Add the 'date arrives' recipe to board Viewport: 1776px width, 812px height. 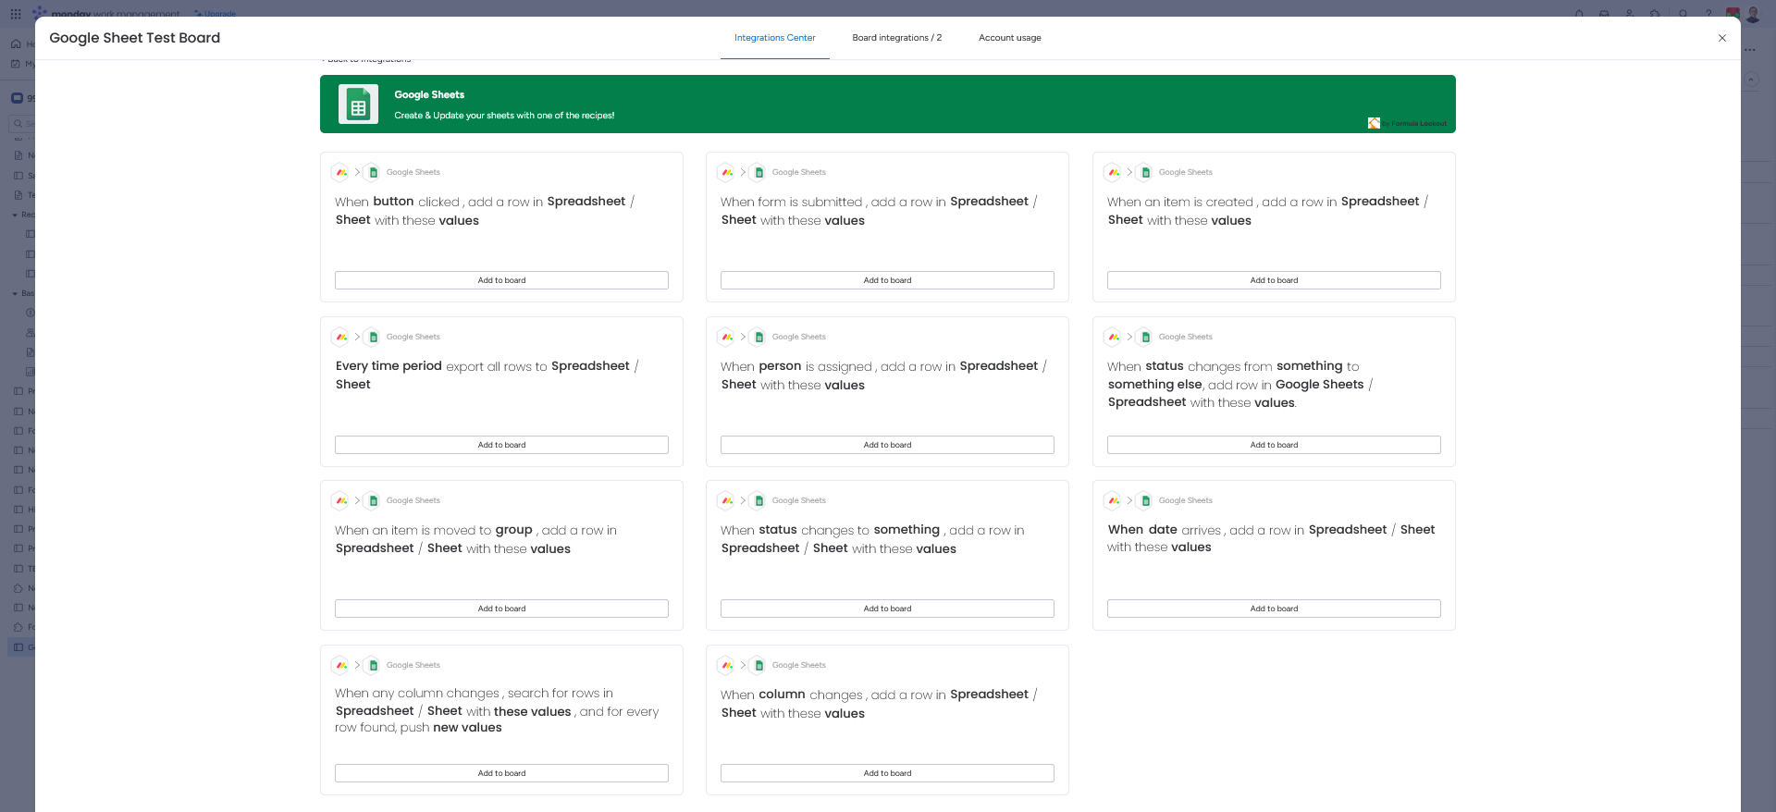tap(1274, 609)
